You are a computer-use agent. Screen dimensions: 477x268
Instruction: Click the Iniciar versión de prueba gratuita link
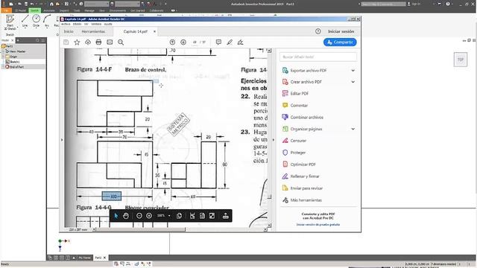coord(318,225)
